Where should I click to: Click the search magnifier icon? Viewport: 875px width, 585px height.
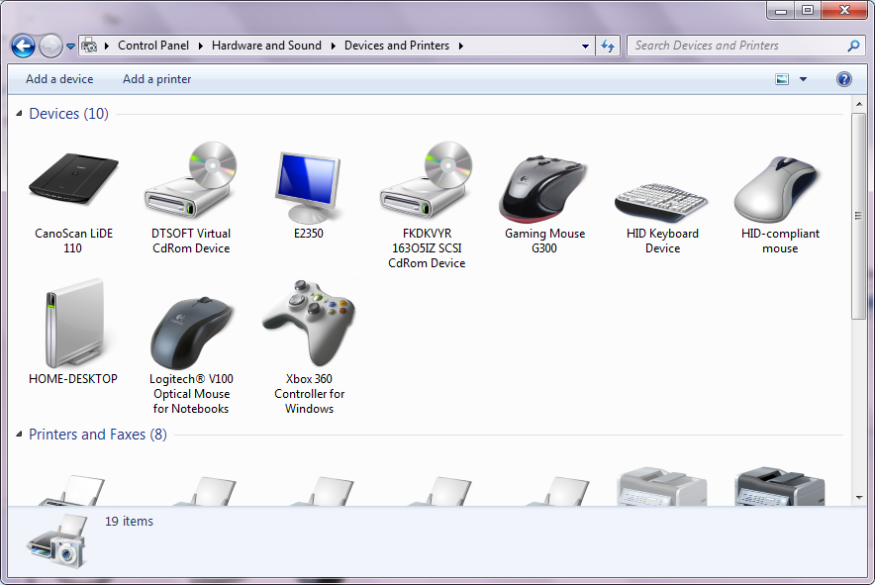coord(853,46)
